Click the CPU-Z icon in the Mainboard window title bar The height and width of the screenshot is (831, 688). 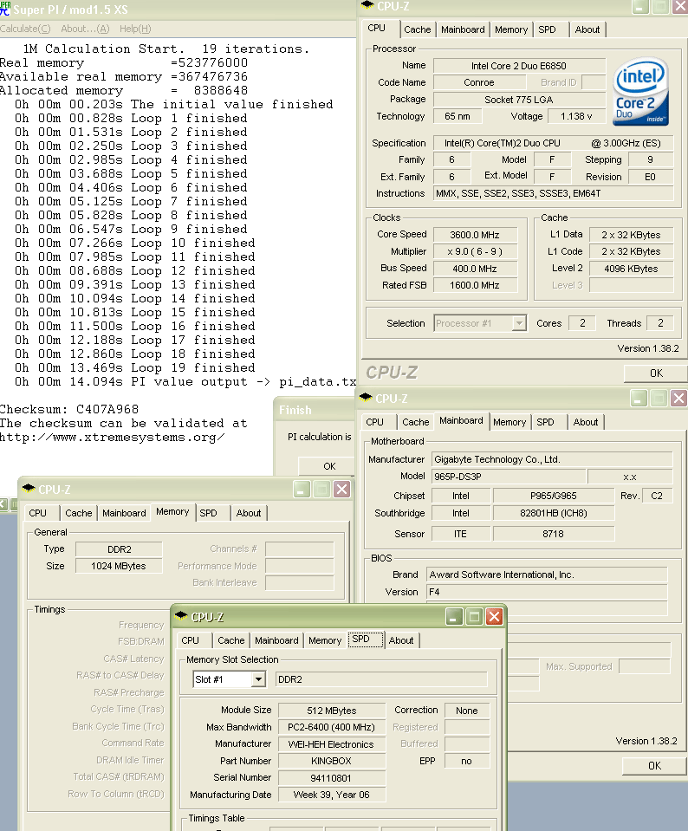coord(366,398)
